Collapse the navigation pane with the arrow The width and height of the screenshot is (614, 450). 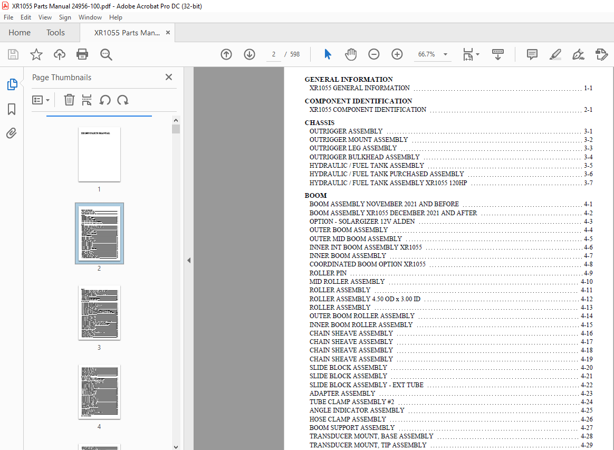click(x=189, y=260)
